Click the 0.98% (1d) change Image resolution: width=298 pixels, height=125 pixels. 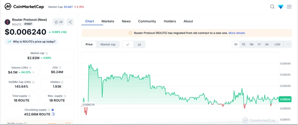[58, 32]
